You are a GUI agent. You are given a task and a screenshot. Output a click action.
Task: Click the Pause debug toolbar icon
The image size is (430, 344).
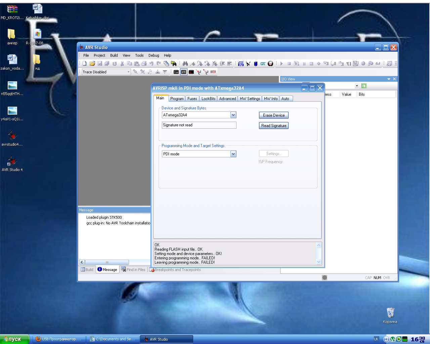304,63
